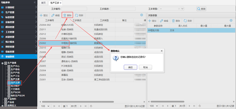
Task: Expand the 统计报表 chevron arrow
Action: [36, 42]
